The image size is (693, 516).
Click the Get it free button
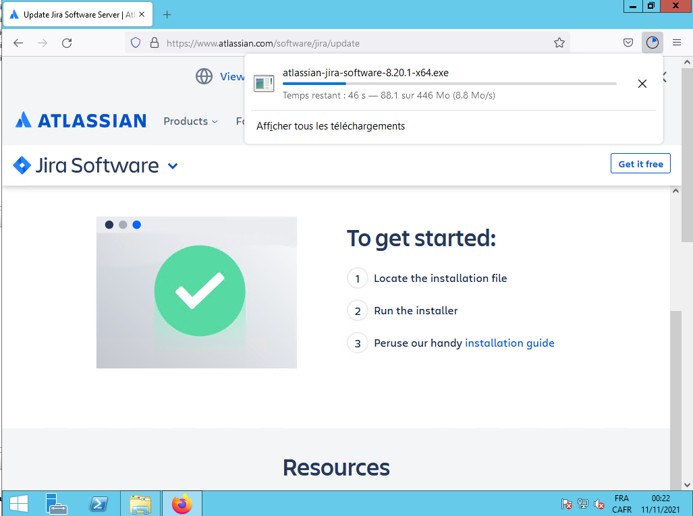point(640,163)
